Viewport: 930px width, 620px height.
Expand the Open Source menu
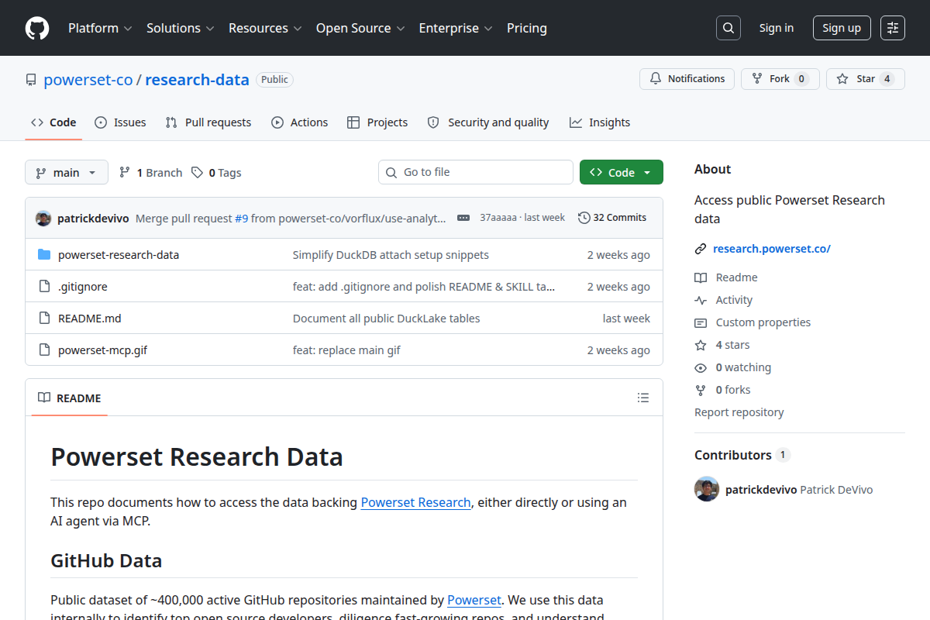coord(360,28)
